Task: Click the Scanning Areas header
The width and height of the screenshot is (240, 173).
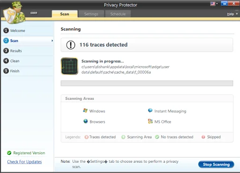Action: 80,98
